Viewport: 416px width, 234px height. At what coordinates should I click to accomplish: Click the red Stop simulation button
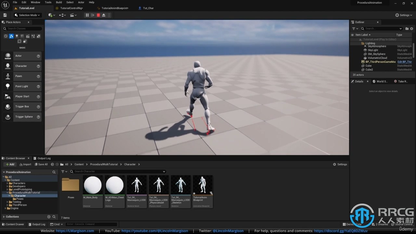pos(98,15)
